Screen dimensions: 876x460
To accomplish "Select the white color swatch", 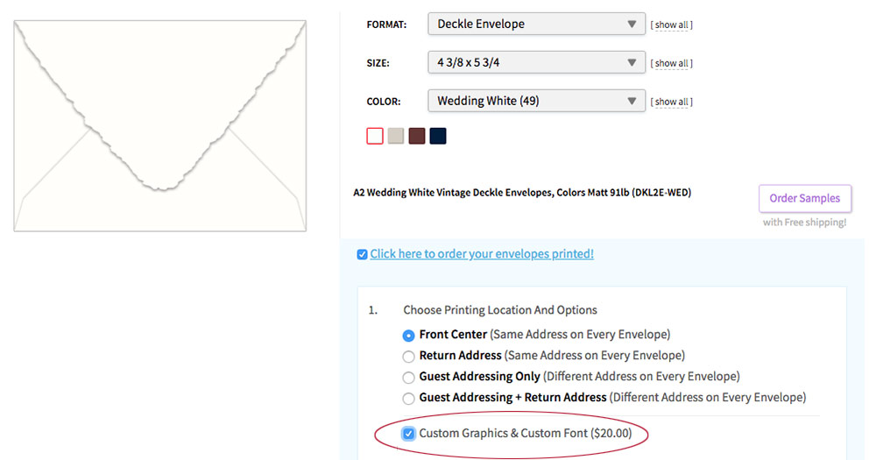I will [x=375, y=136].
